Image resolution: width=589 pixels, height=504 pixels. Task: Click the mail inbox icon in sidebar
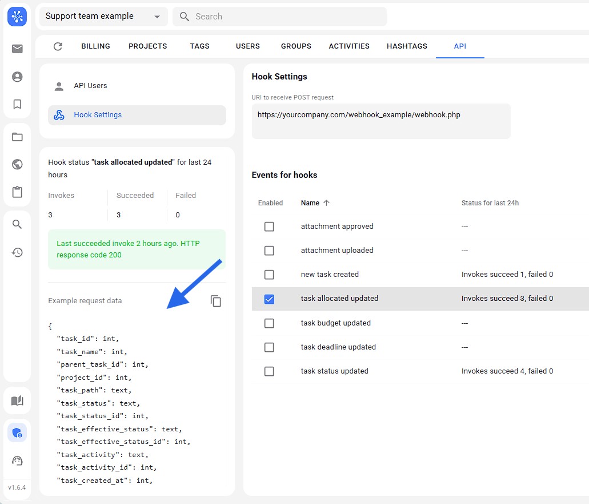(17, 49)
